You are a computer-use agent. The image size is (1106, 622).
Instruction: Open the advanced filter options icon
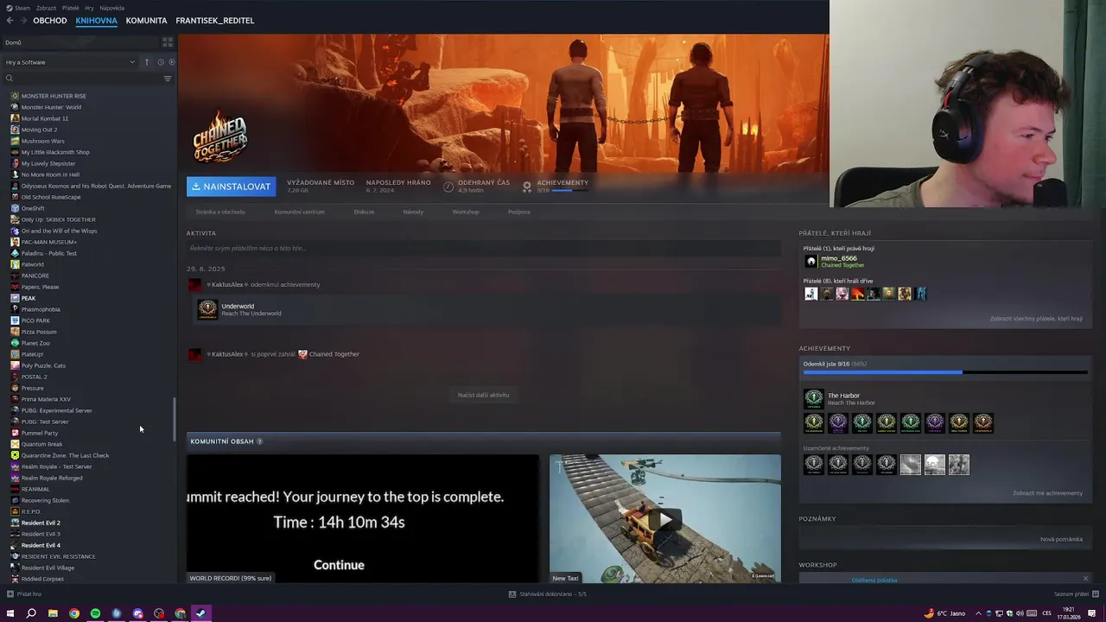tap(168, 79)
